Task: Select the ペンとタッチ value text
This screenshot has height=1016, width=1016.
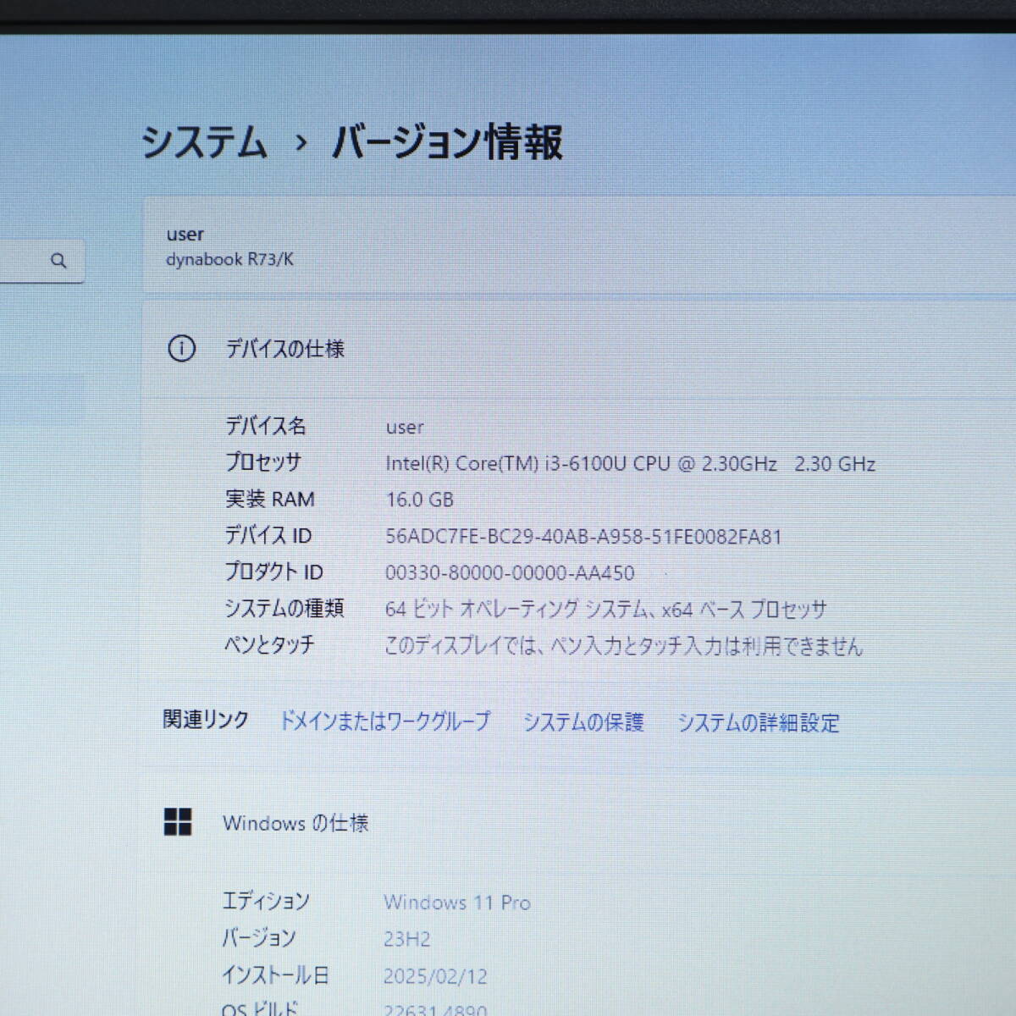Action: 624,647
